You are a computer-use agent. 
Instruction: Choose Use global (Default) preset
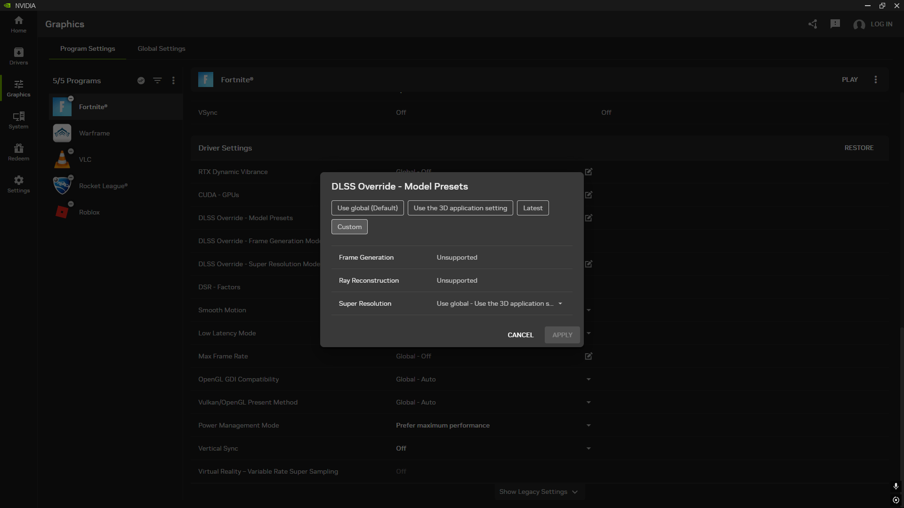pyautogui.click(x=367, y=208)
